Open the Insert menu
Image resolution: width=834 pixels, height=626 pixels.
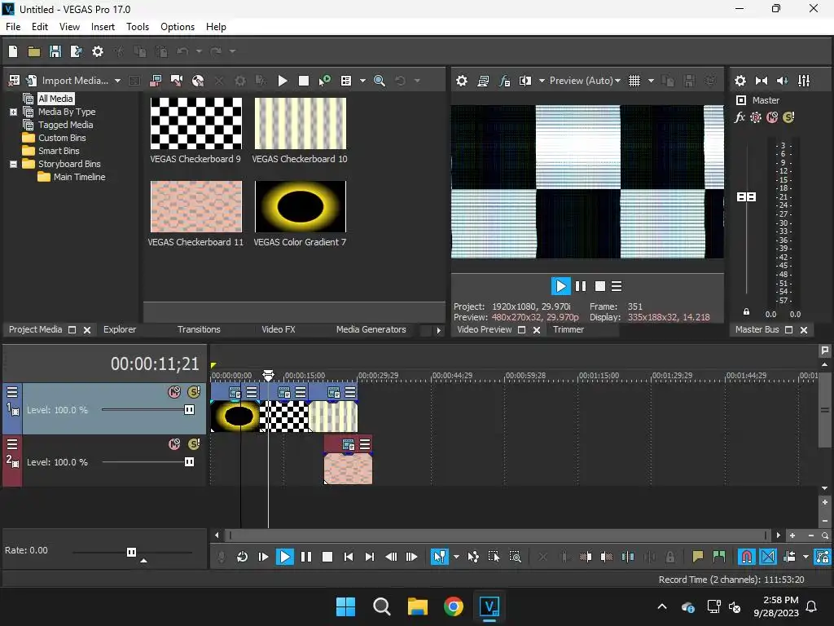click(x=103, y=27)
